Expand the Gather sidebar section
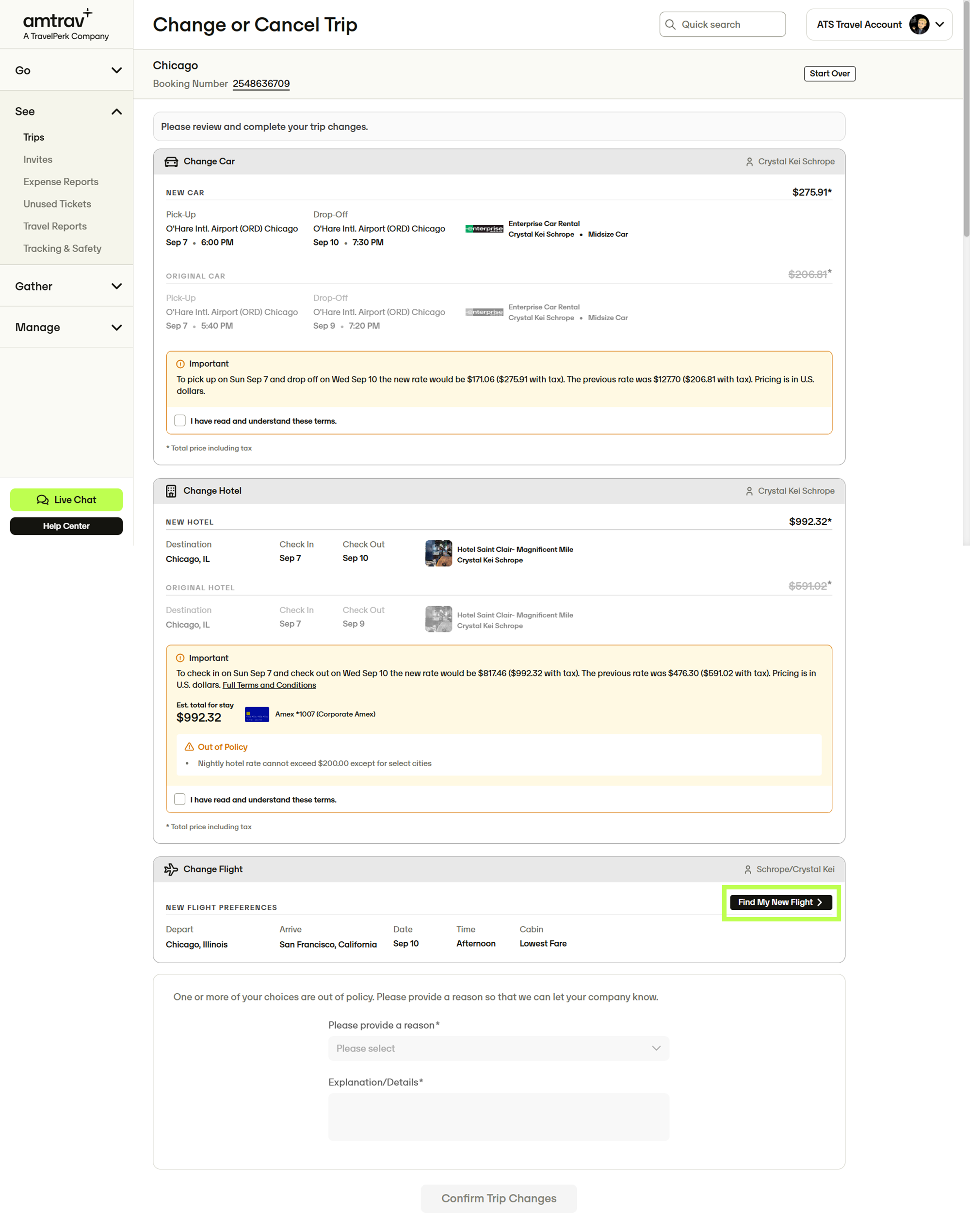 tap(66, 286)
